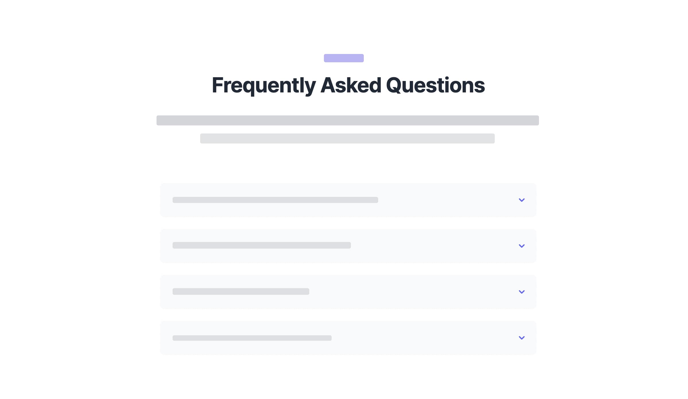
Task: Expand the second FAQ item chevron
Action: (x=521, y=246)
